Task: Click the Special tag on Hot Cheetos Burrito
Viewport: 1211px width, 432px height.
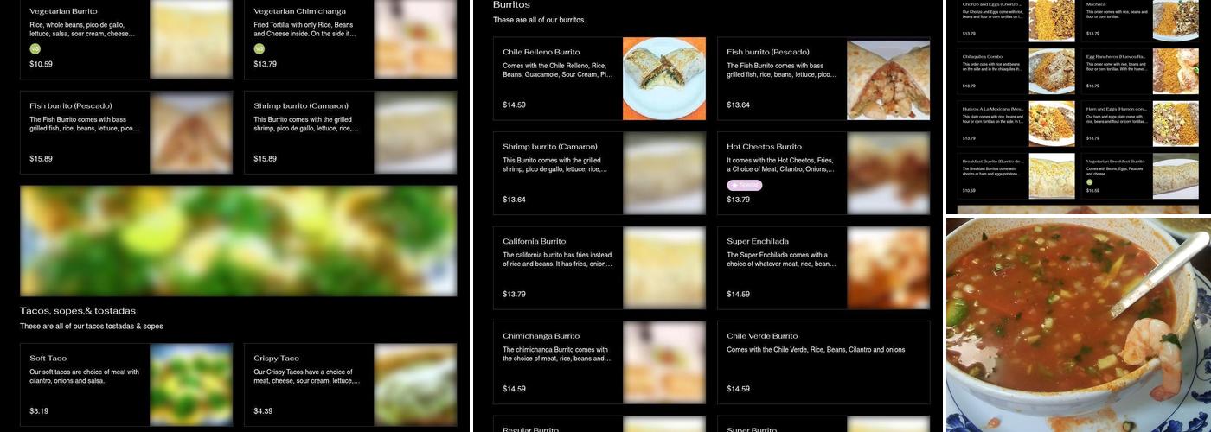Action: pos(745,185)
